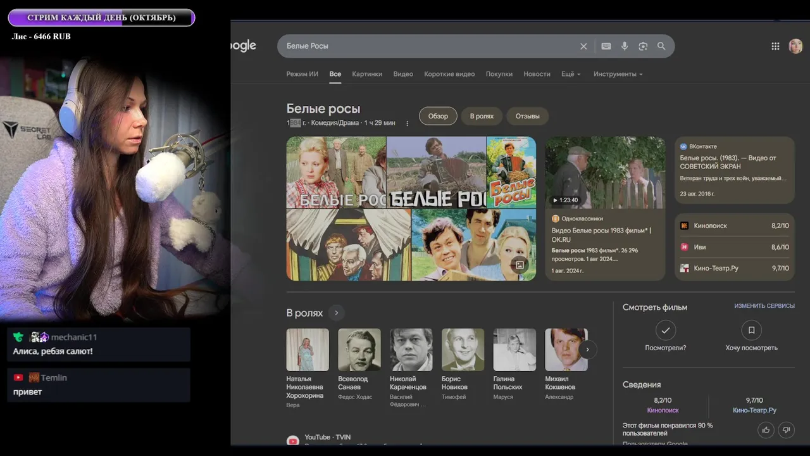Open the Google apps grid icon

tap(775, 46)
